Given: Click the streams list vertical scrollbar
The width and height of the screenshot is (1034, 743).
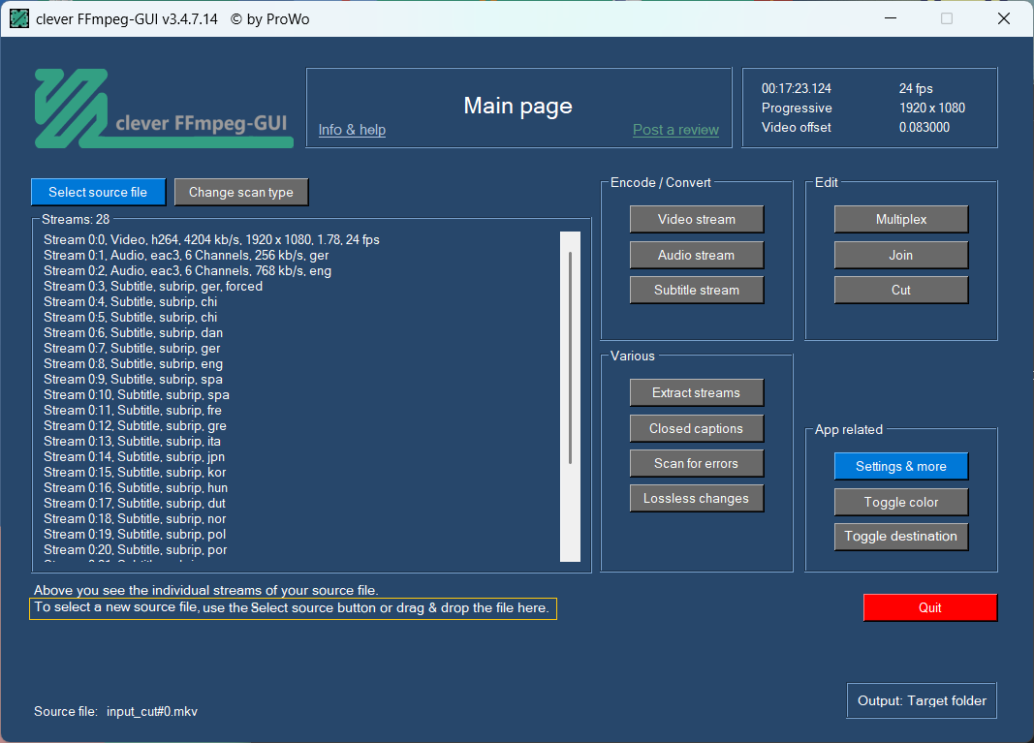Looking at the screenshot, I should click(x=570, y=358).
